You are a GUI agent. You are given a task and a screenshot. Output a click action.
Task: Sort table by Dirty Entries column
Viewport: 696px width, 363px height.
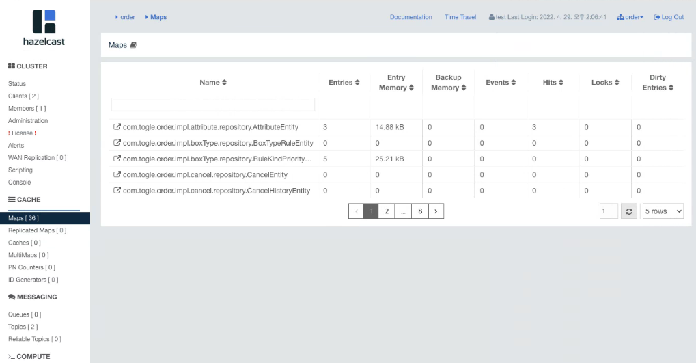coord(657,83)
